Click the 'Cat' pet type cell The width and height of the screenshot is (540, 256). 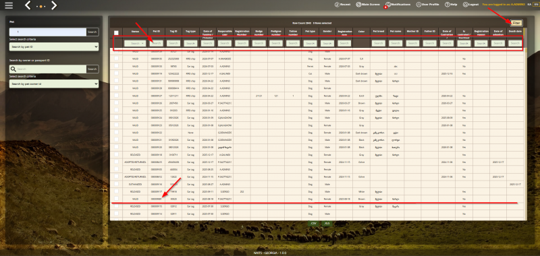tap(310, 73)
